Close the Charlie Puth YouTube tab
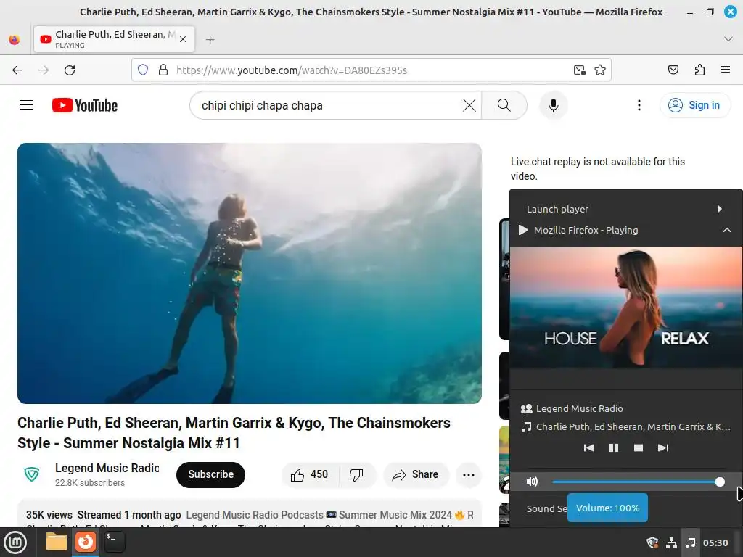The height and width of the screenshot is (557, 743). 183,40
